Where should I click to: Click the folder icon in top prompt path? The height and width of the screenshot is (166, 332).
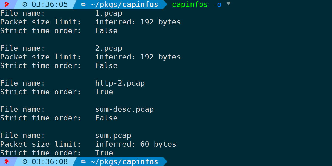tap(84, 5)
